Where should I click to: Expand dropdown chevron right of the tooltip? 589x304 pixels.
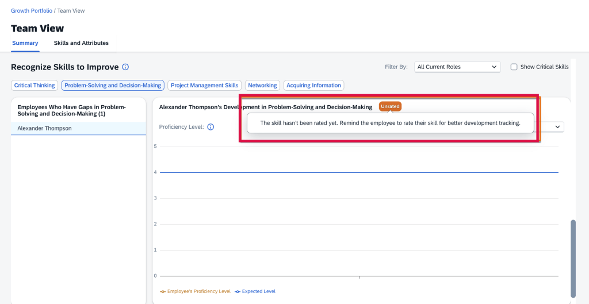[x=557, y=127]
